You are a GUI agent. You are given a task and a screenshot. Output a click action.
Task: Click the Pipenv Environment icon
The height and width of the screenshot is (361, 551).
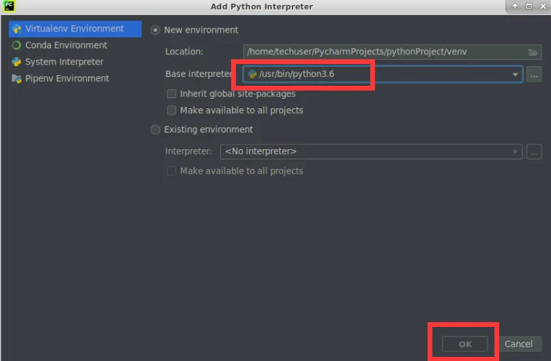tap(16, 78)
